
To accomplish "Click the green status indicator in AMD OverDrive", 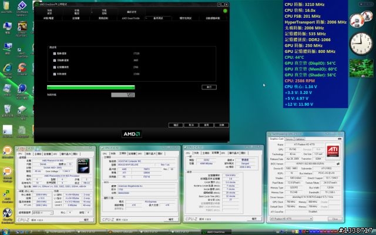I will coord(225,11).
